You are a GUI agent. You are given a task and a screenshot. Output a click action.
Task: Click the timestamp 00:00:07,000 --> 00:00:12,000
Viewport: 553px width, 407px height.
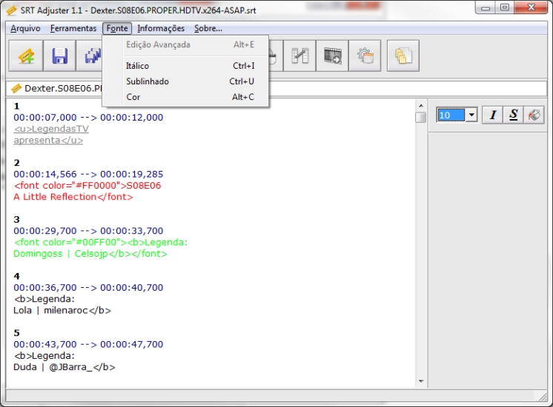88,117
